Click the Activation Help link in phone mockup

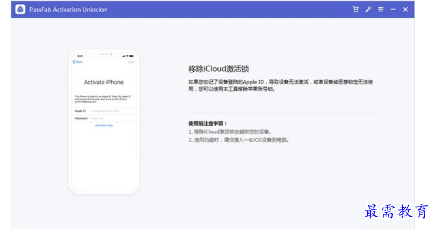point(104,126)
